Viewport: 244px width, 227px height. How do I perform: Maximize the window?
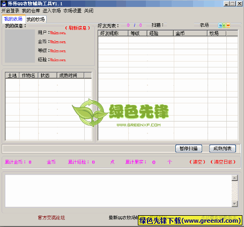[233, 4]
